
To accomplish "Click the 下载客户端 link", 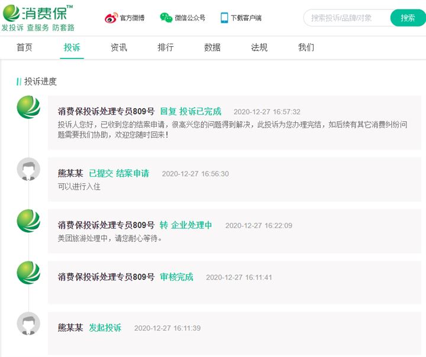I will [x=246, y=18].
